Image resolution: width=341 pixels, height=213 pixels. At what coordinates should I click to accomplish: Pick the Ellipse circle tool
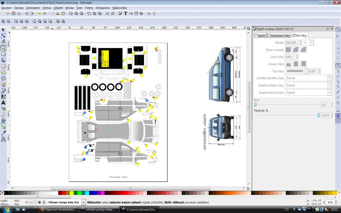(x=3, y=66)
